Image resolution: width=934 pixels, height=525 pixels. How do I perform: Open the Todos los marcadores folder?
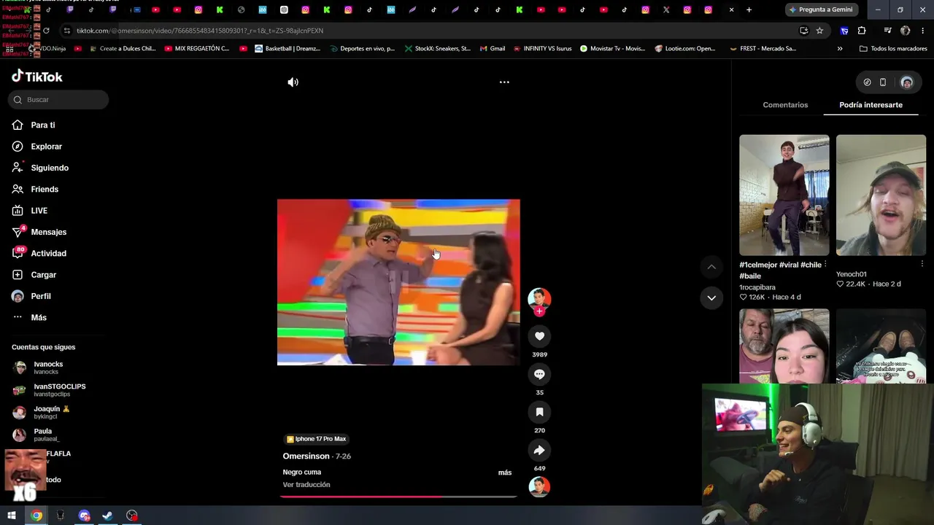point(893,49)
